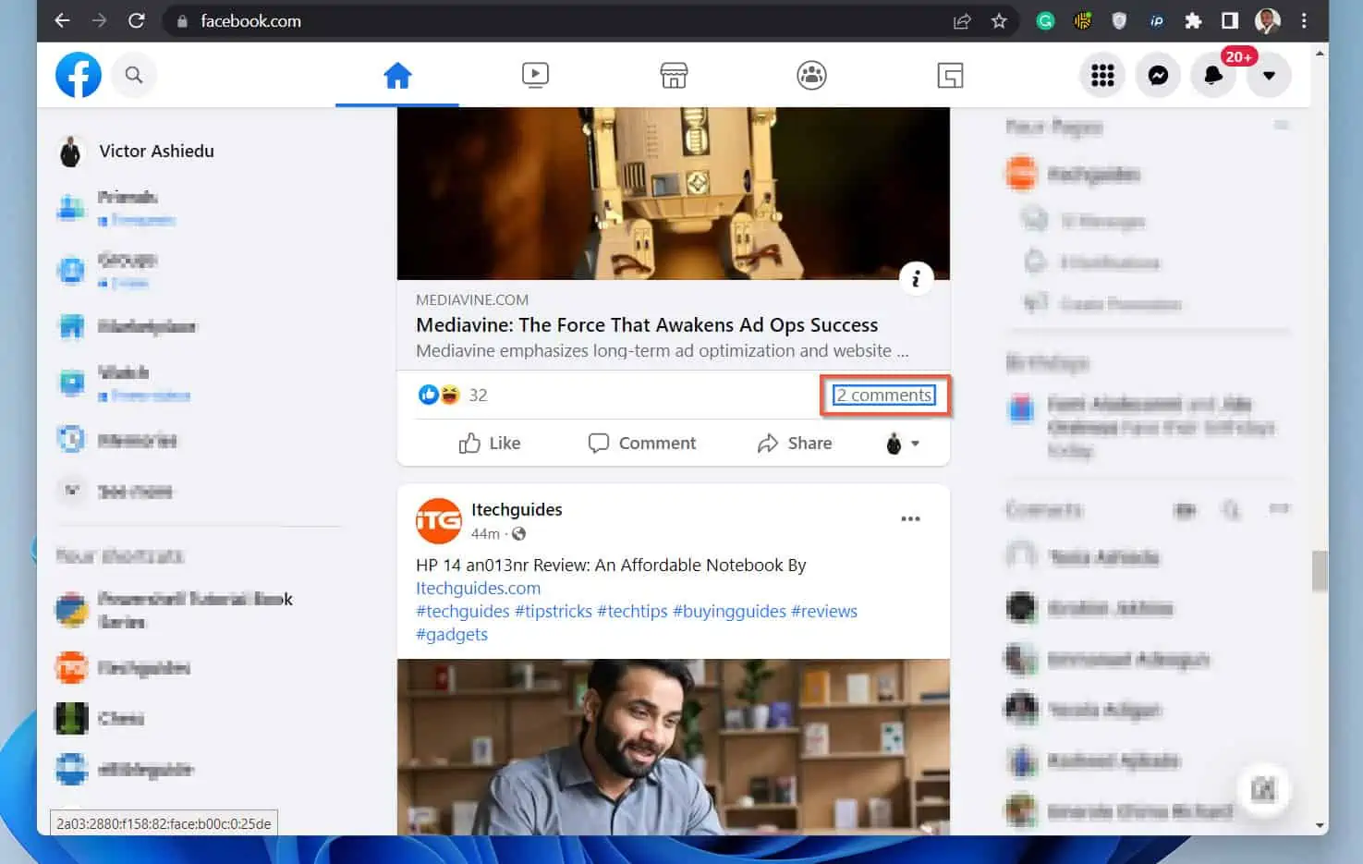This screenshot has width=1363, height=864.
Task: Open Mediavine: The Force That Awakens article
Action: click(x=647, y=325)
